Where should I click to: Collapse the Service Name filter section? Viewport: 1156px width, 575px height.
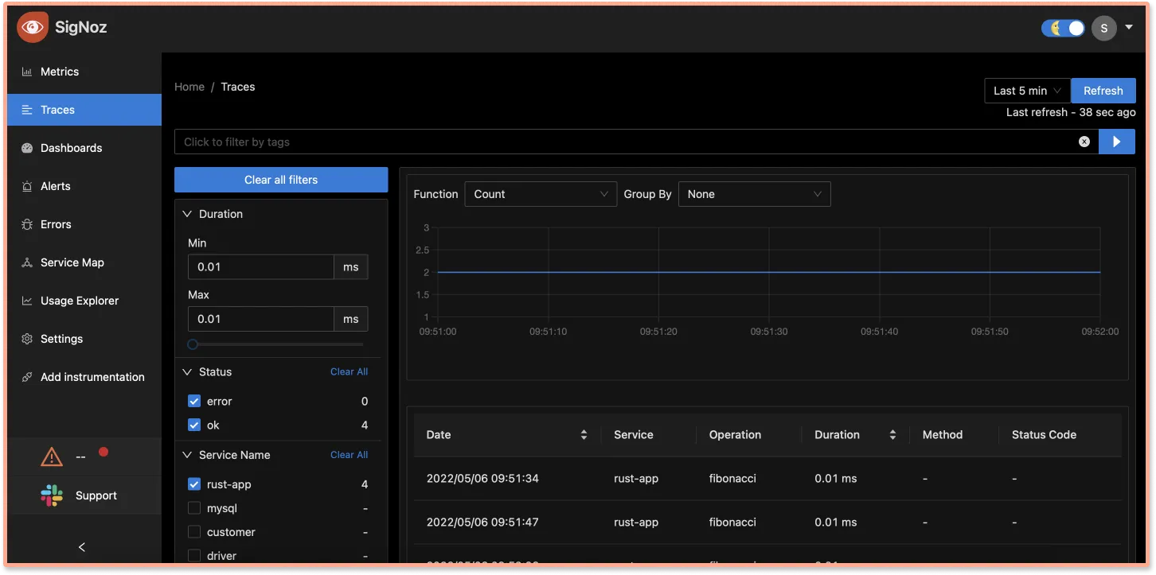point(188,455)
